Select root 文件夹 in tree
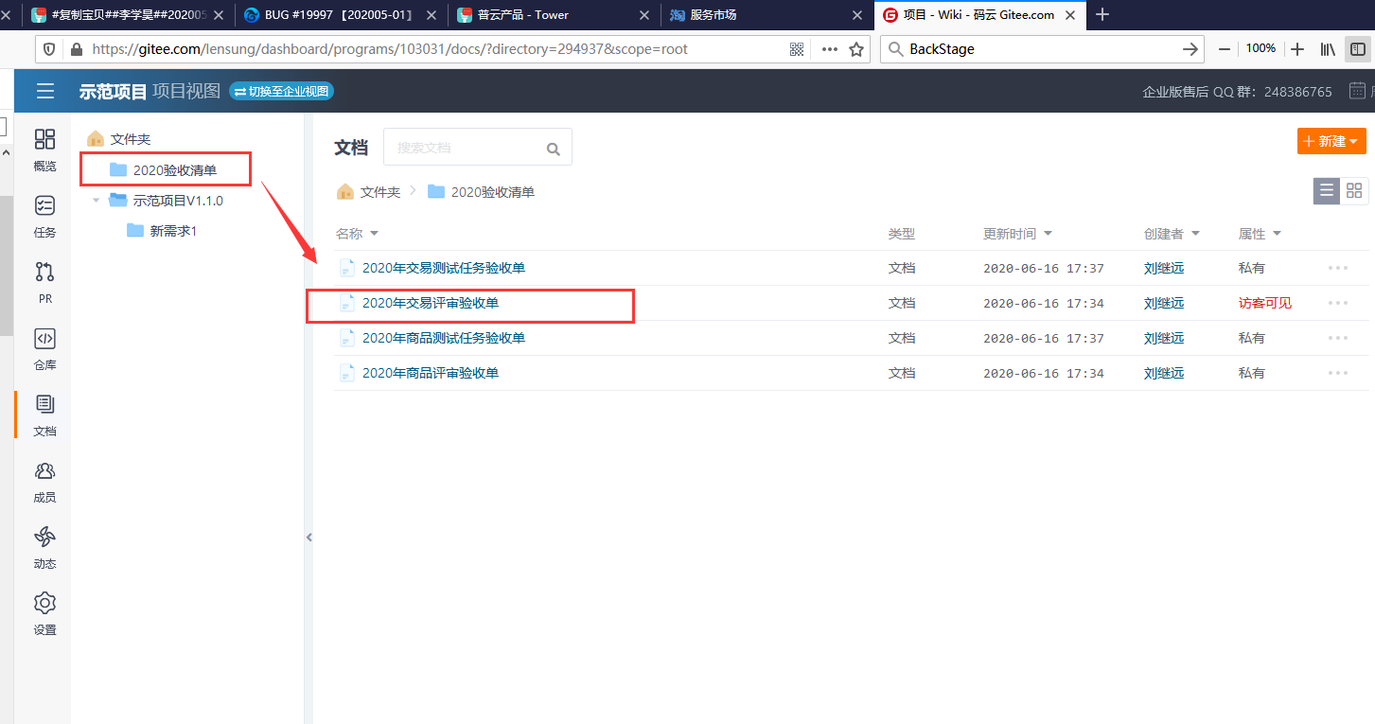This screenshot has height=724, width=1375. coord(131,139)
